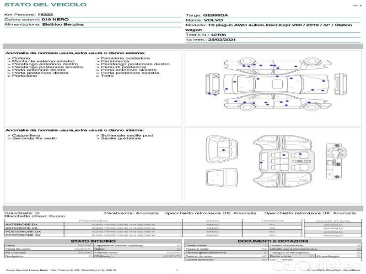Click the Cappelliera interior anomaly entry
Screen dimensions: 366x274
coord(26,135)
